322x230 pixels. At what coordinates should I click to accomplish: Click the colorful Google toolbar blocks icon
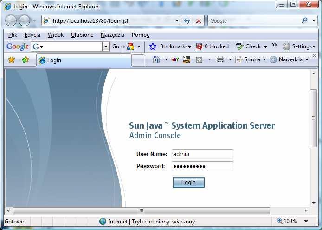click(130, 46)
